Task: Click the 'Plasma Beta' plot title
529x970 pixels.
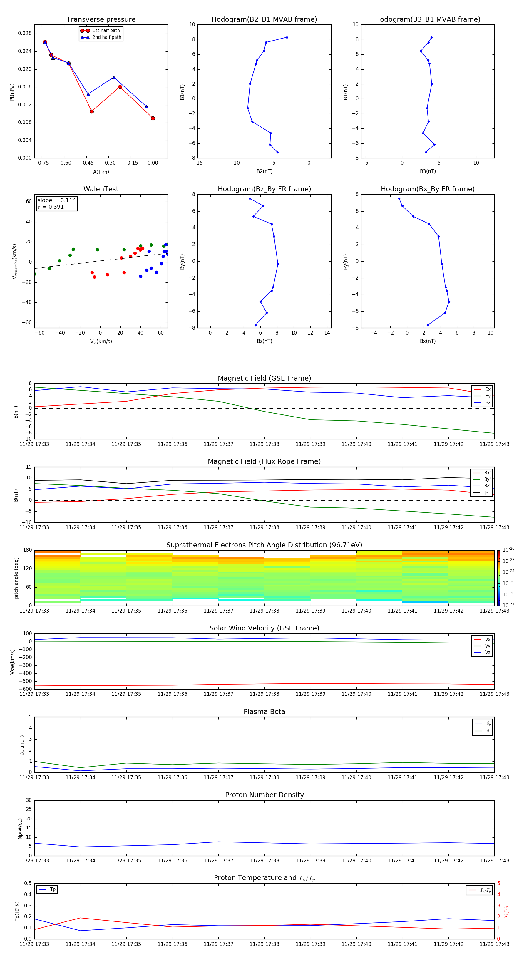Action: point(264,712)
